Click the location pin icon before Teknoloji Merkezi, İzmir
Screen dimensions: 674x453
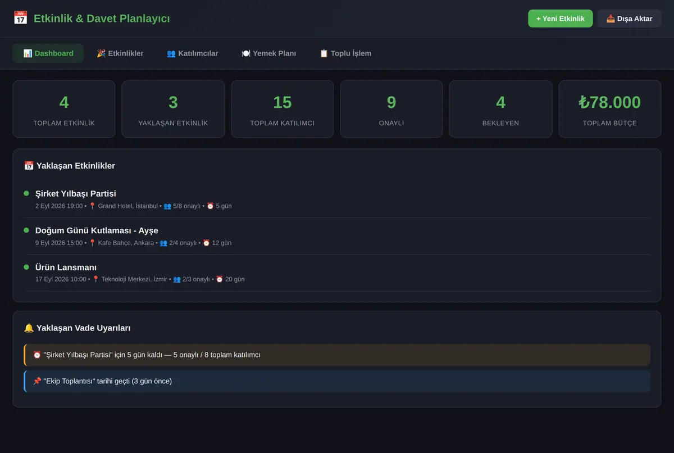[x=96, y=279]
